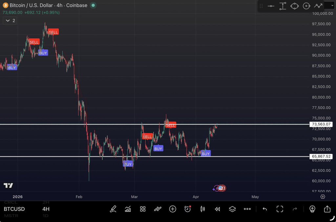Open the lightbulb ideas icon
The height and width of the screenshot is (222, 336).
[x=312, y=209]
